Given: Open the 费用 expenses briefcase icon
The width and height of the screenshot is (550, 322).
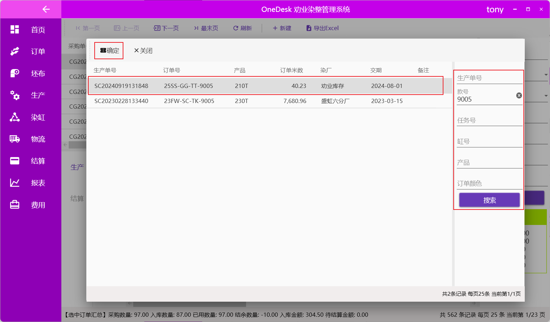Looking at the screenshot, I should pyautogui.click(x=15, y=205).
